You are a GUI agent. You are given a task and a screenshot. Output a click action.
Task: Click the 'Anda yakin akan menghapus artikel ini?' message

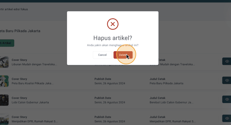113,45
